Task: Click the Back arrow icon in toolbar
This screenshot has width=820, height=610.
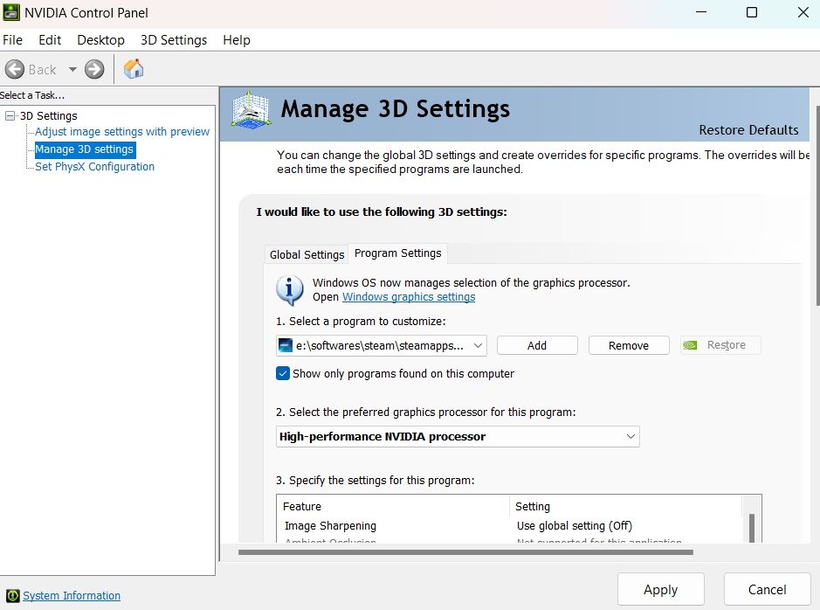Action: tap(15, 69)
